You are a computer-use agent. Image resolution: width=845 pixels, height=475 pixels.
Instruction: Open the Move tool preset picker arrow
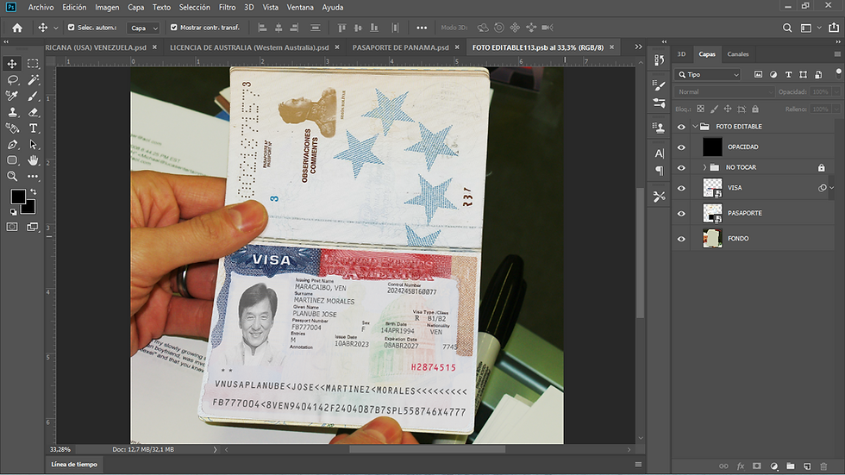click(55, 28)
